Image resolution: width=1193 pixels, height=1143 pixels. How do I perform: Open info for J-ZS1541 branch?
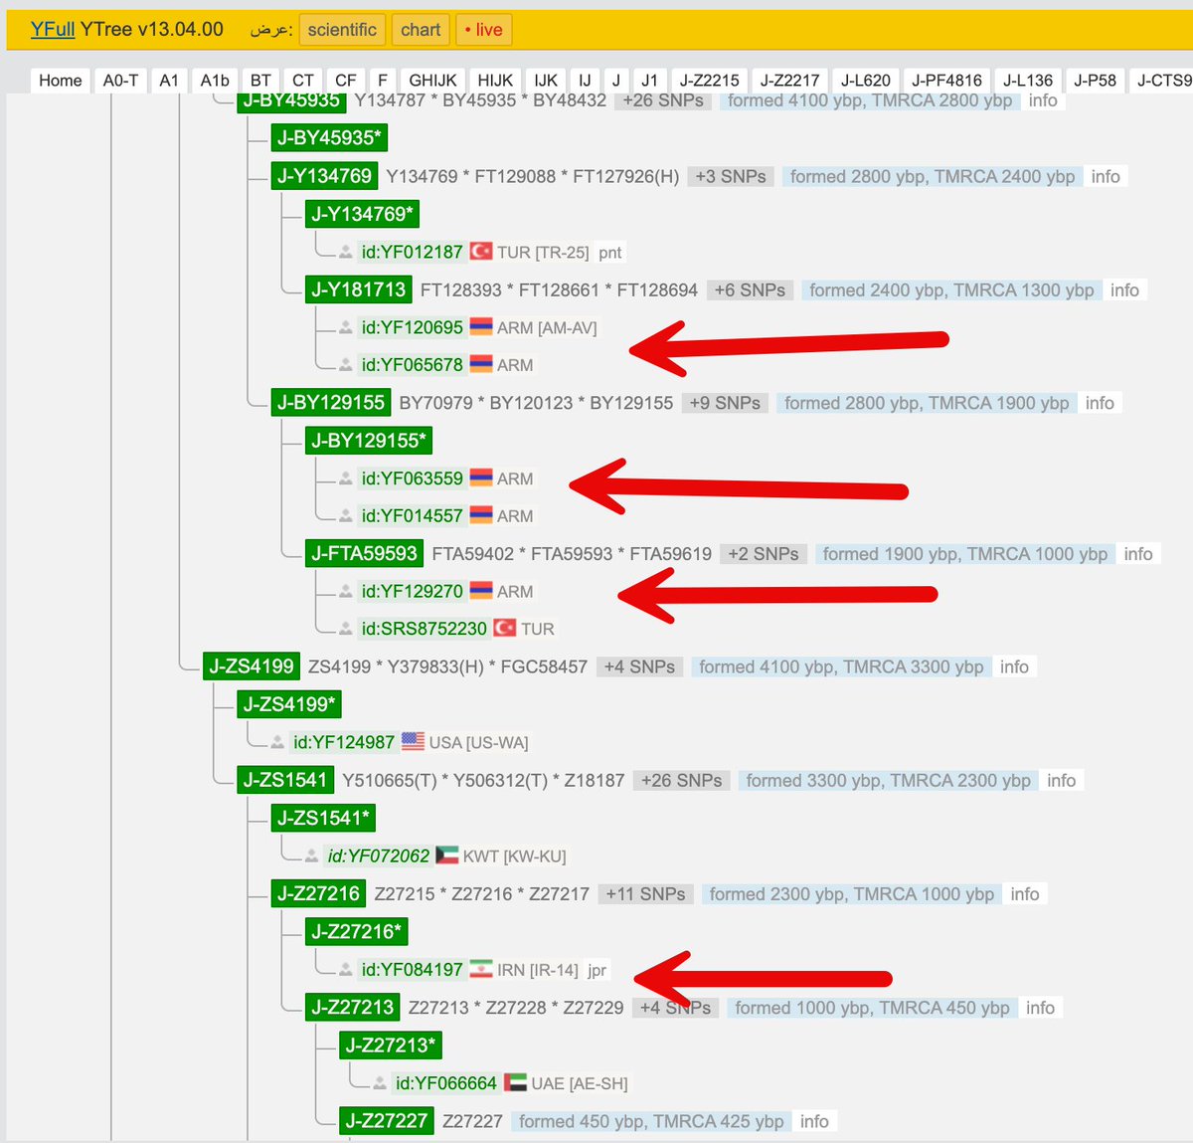point(1061,781)
